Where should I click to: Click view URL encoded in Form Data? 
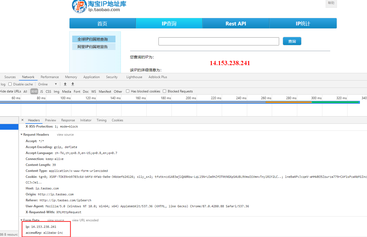coord(85,220)
